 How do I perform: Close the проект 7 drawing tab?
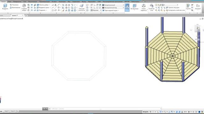click(x=23, y=16)
